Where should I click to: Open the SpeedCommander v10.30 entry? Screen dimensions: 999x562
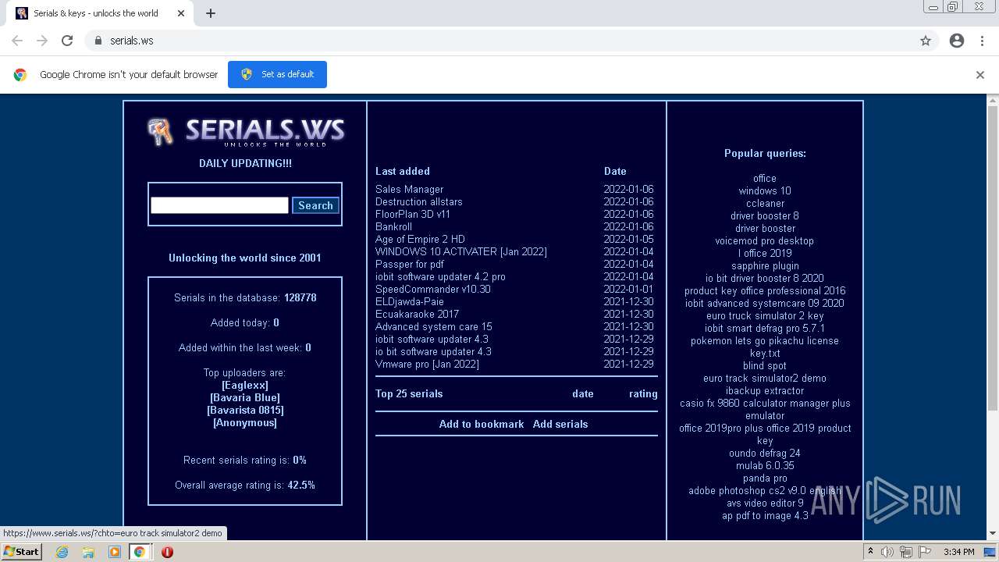(433, 289)
